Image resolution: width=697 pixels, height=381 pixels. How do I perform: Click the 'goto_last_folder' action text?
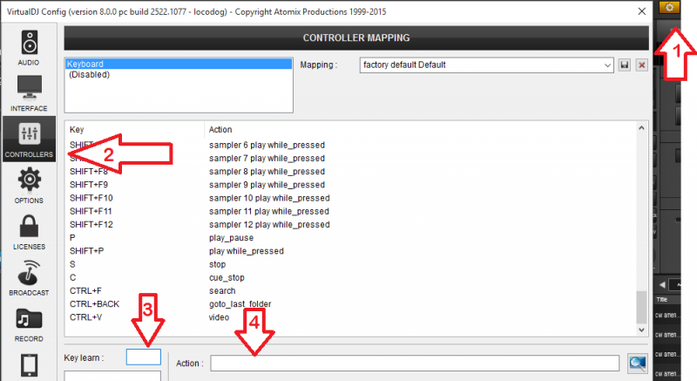[240, 304]
